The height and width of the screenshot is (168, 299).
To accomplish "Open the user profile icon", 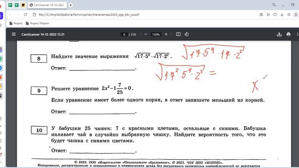I will 296,14.
